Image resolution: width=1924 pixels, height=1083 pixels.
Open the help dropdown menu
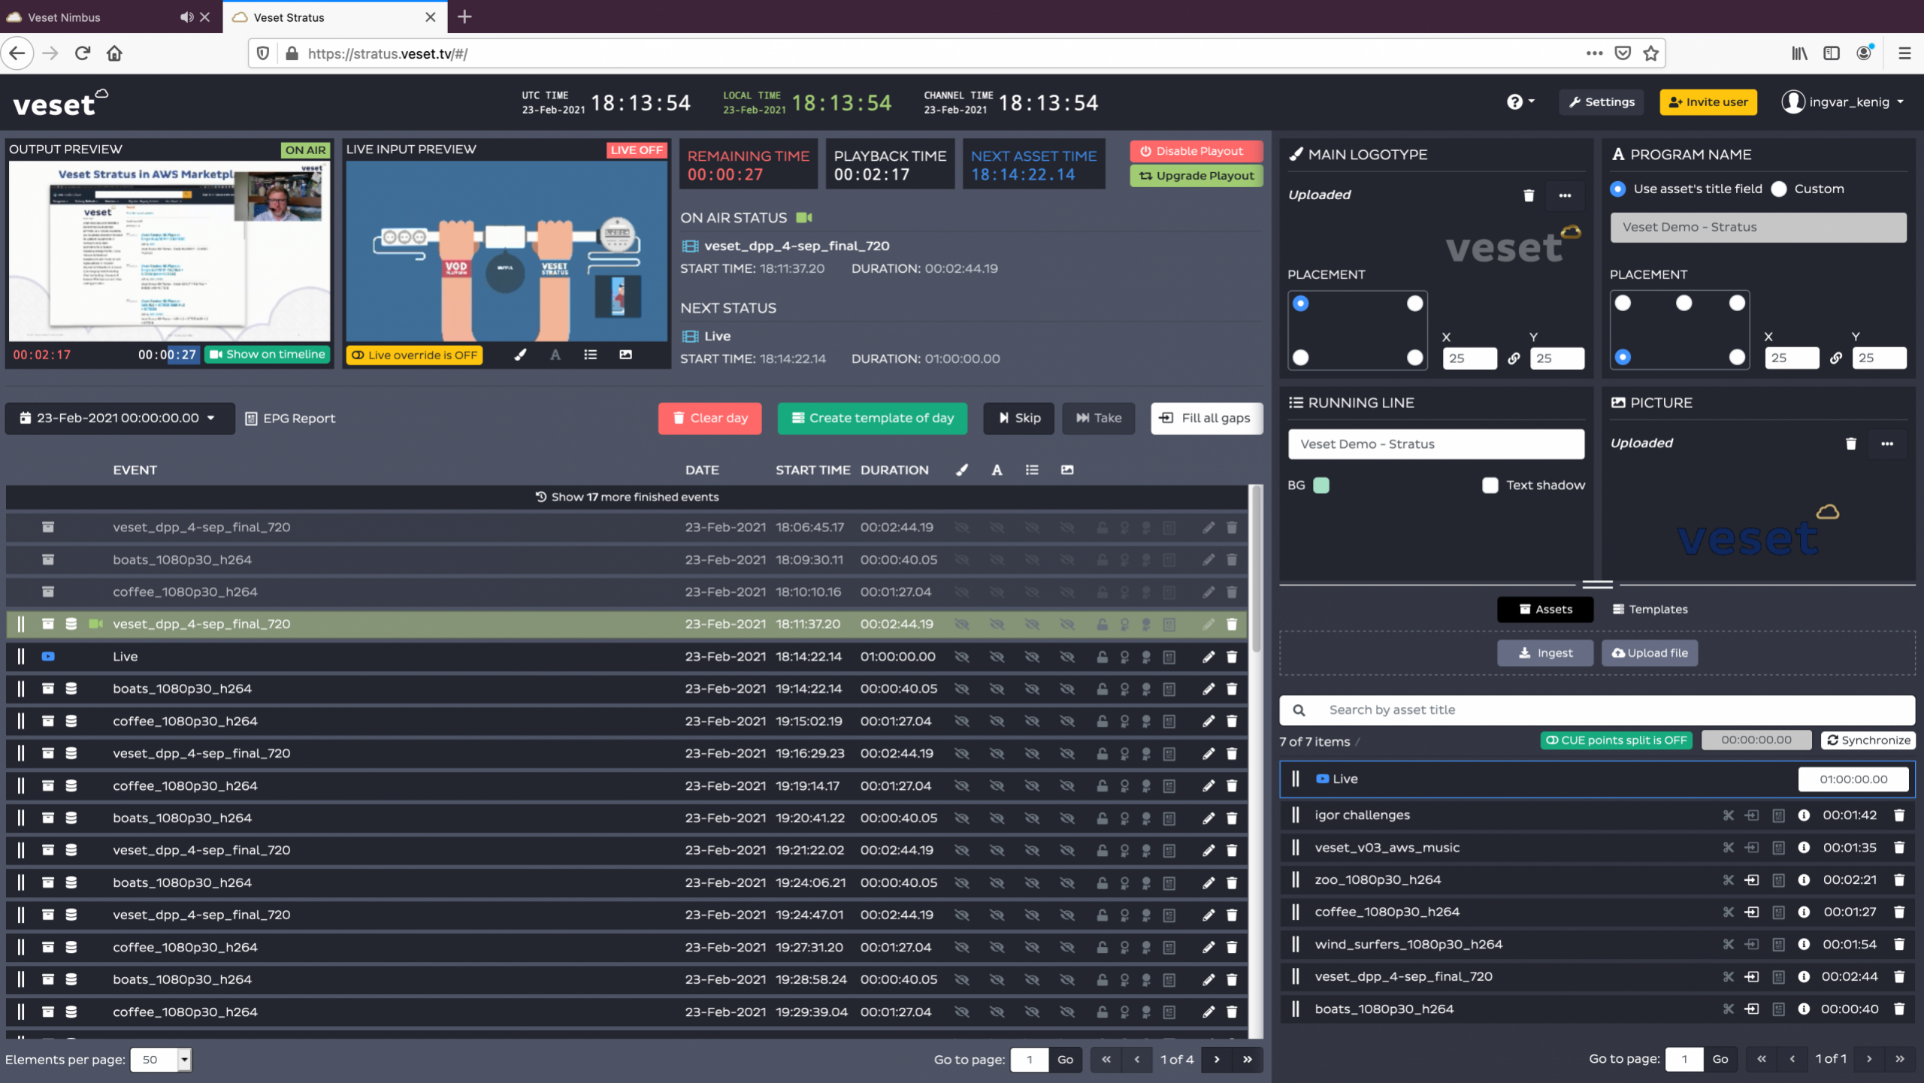point(1520,102)
